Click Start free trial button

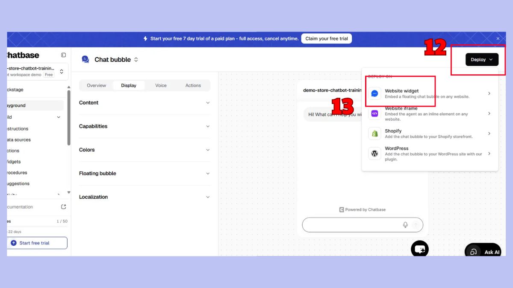37,243
